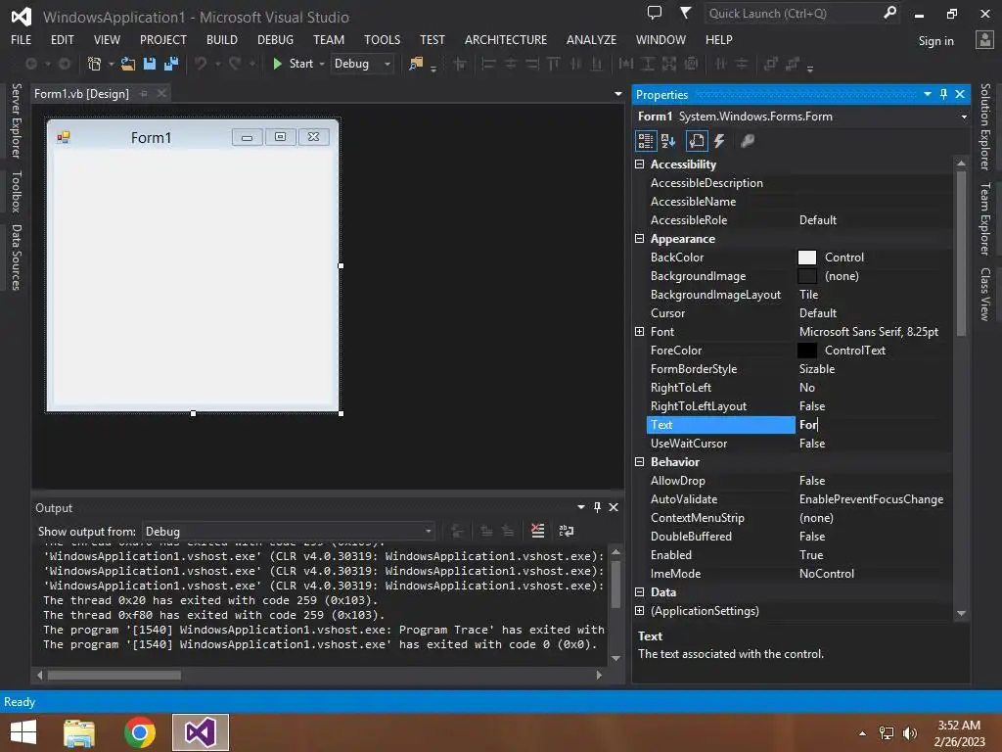This screenshot has height=752, width=1002.
Task: Open the ANALYZE menu
Action: coord(591,39)
